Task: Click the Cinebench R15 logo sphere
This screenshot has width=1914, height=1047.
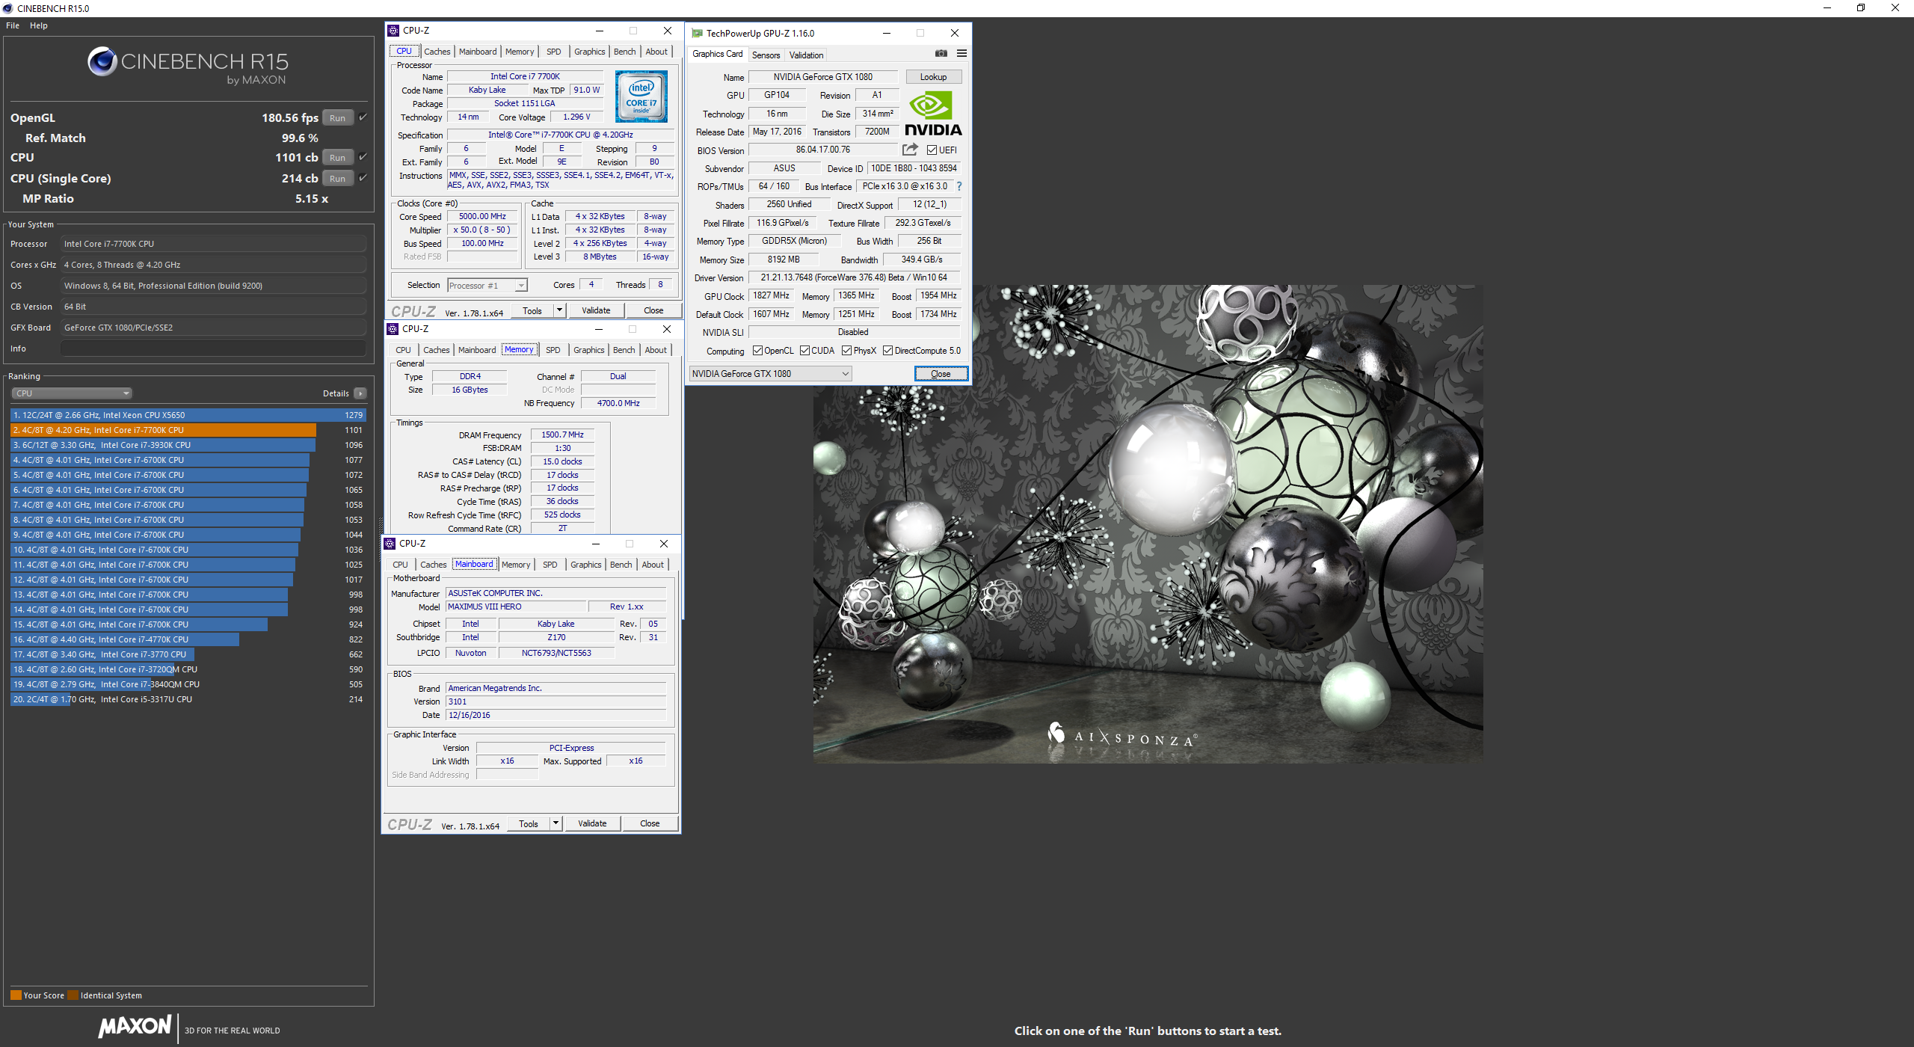Action: [x=102, y=61]
